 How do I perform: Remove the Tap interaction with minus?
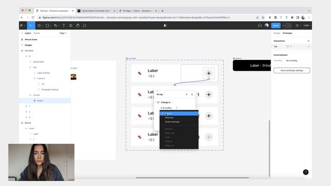coord(308,47)
